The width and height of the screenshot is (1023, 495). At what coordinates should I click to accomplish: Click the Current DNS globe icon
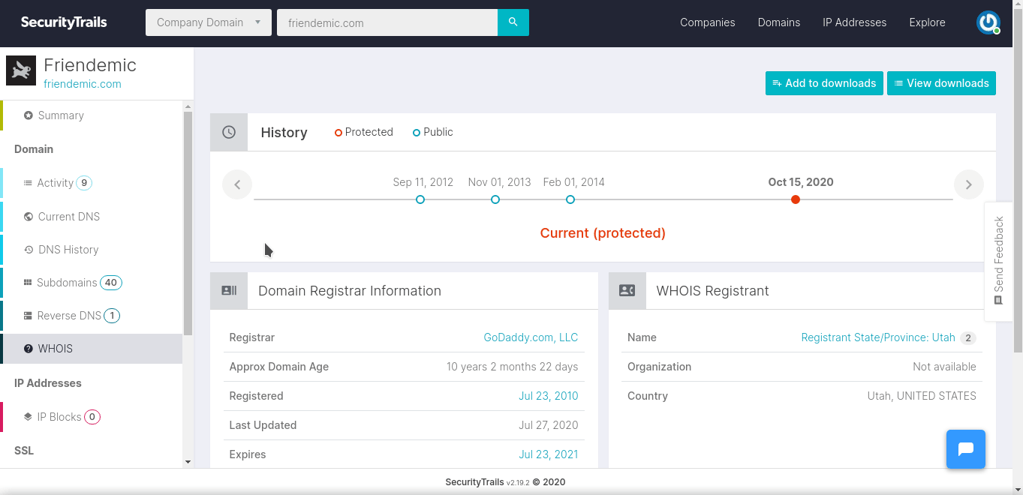[29, 217]
